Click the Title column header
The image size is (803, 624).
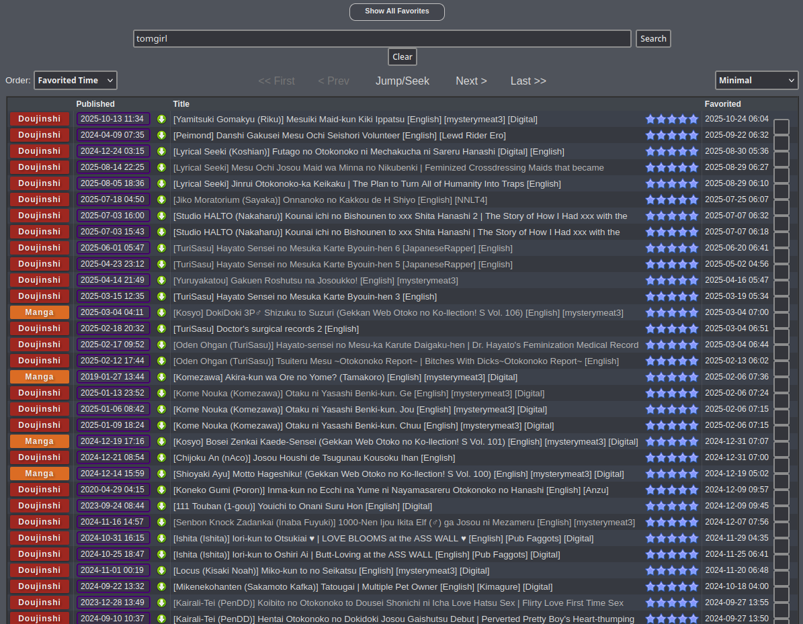(x=181, y=104)
